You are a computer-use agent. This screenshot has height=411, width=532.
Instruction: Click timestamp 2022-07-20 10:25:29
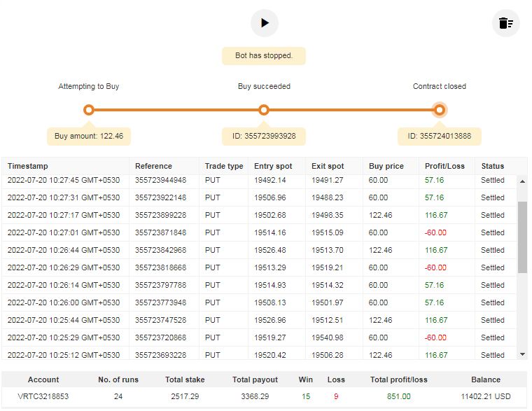pos(64,337)
